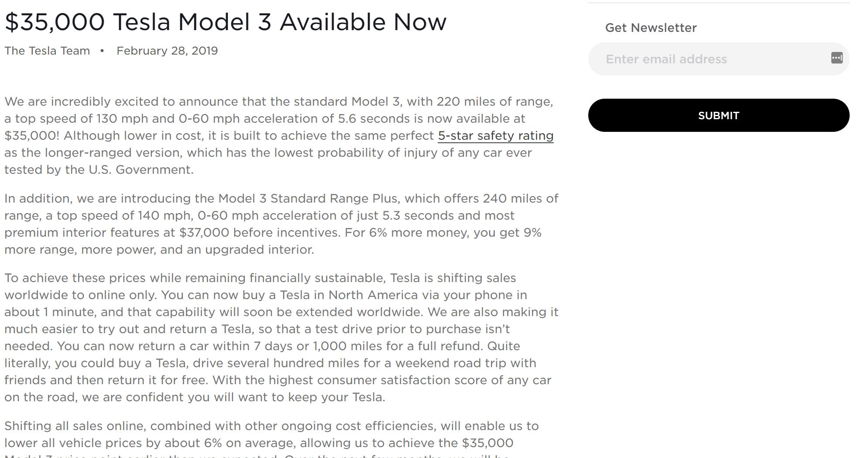Image resolution: width=861 pixels, height=458 pixels.
Task: Click the $35,000 Tesla Model 3 headline
Action: [226, 22]
